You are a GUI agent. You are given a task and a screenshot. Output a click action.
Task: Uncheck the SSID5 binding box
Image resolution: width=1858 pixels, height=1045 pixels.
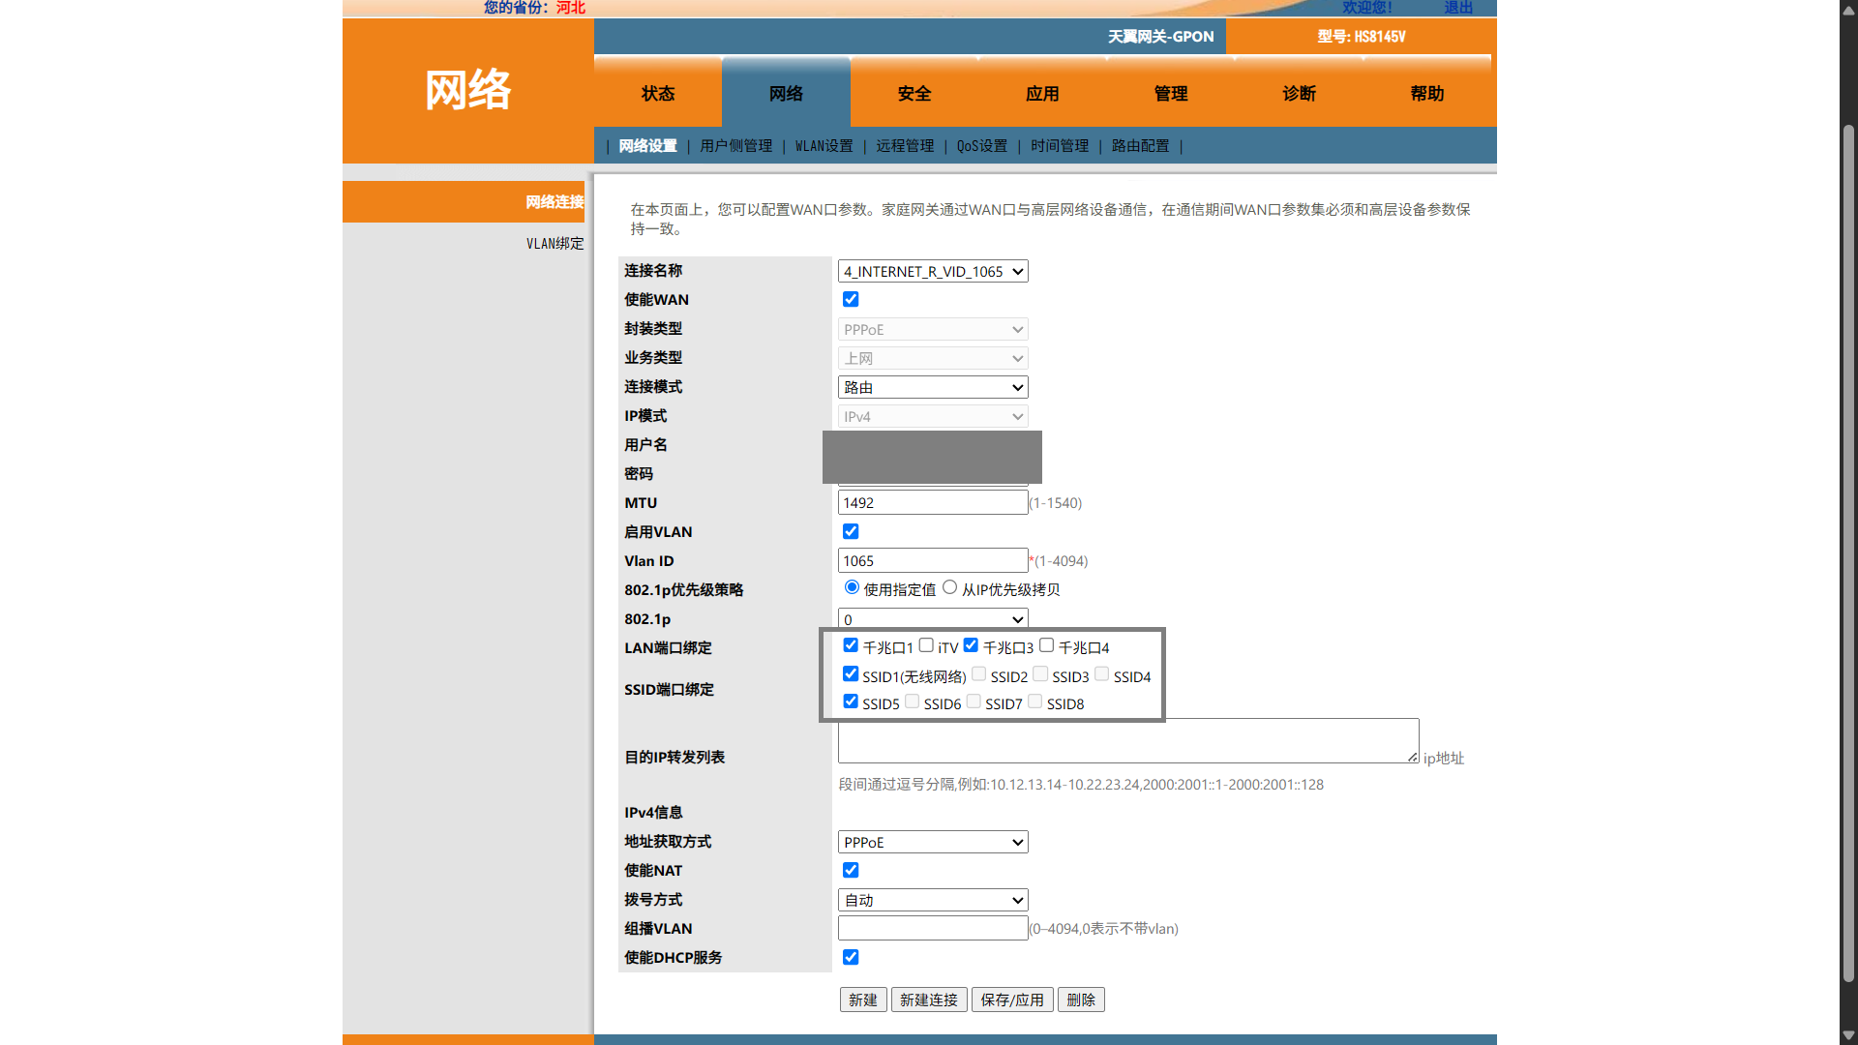pos(851,702)
